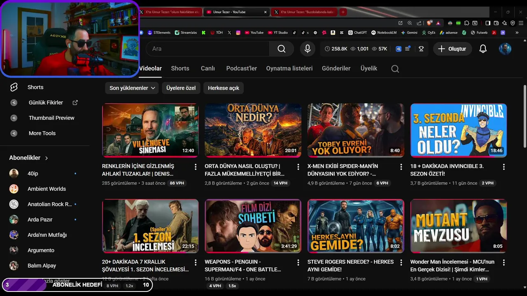This screenshot has height=296, width=527.
Task: Click the YouTube search magnifier button
Action: coord(282,49)
